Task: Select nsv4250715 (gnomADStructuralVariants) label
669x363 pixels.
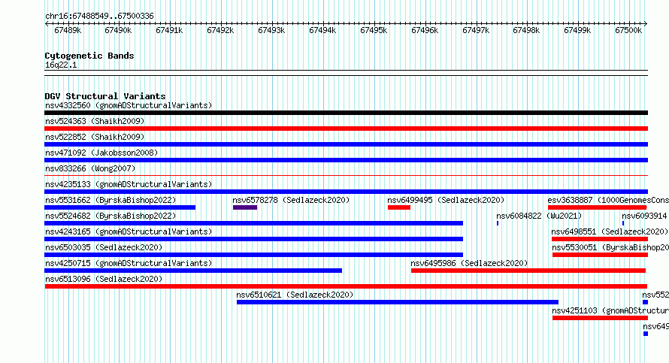Action: 129,263
